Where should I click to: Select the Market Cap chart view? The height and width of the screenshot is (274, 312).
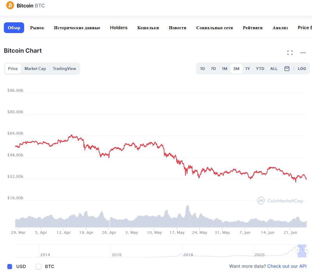tap(35, 68)
